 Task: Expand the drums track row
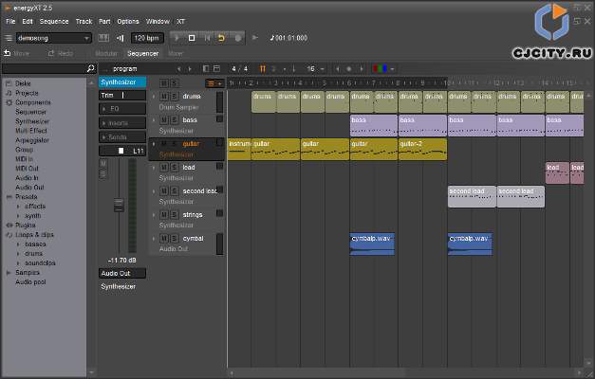click(x=154, y=97)
